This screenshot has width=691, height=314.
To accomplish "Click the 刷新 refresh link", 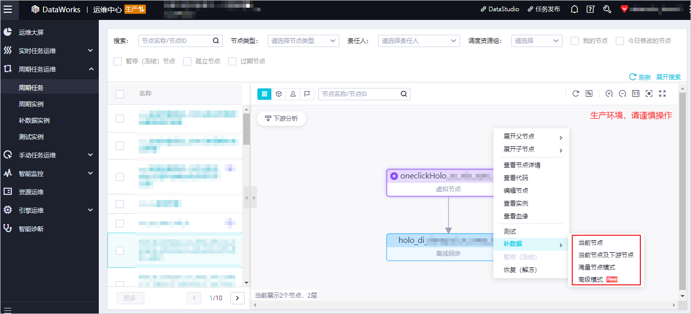I will pos(640,77).
